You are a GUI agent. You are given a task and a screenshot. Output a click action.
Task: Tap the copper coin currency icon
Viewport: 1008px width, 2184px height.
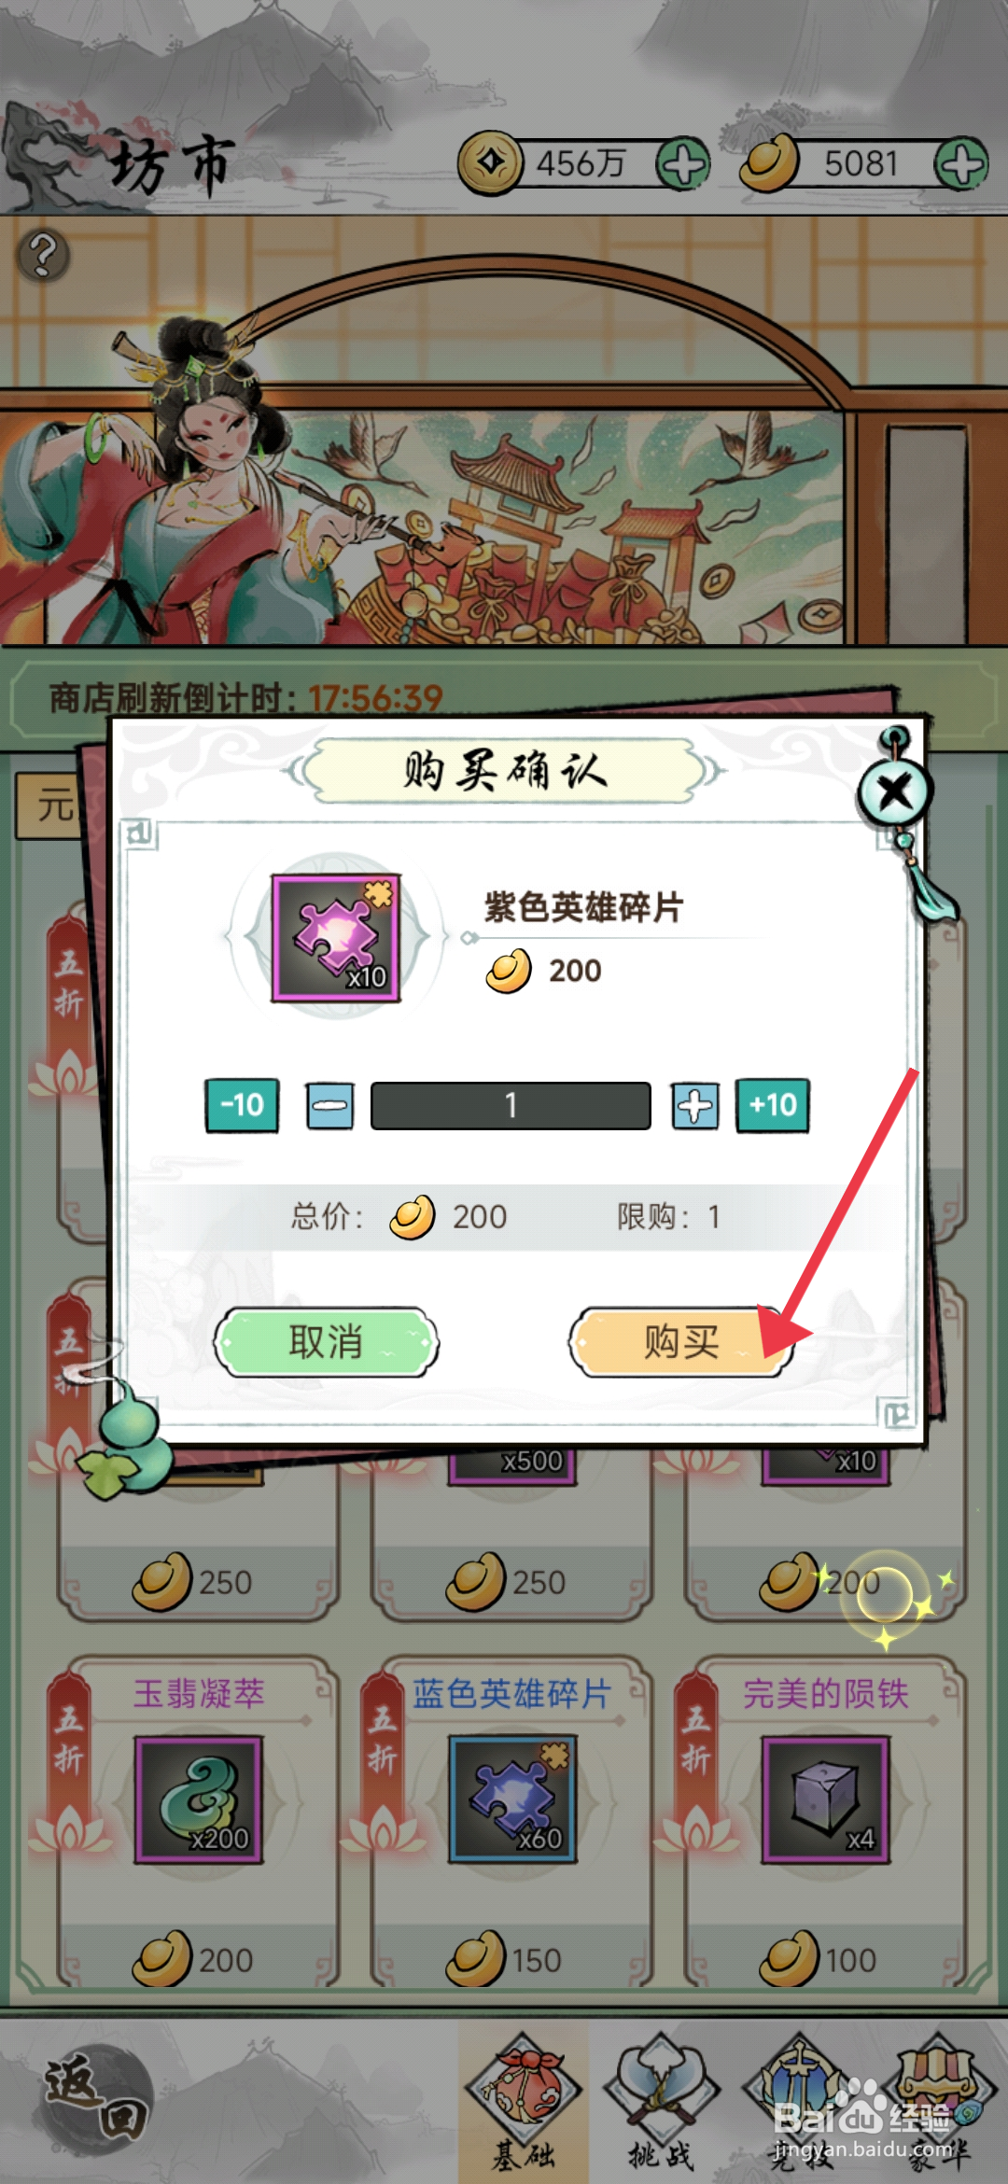491,163
